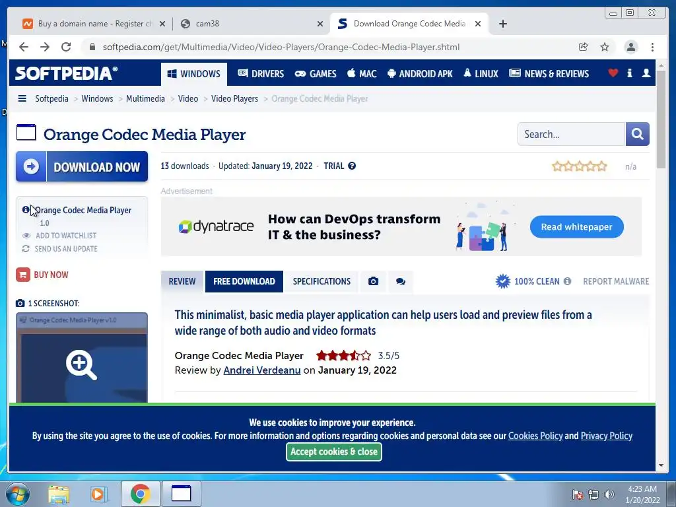This screenshot has width=676, height=507.
Task: Click into the Search field
Action: click(x=571, y=134)
